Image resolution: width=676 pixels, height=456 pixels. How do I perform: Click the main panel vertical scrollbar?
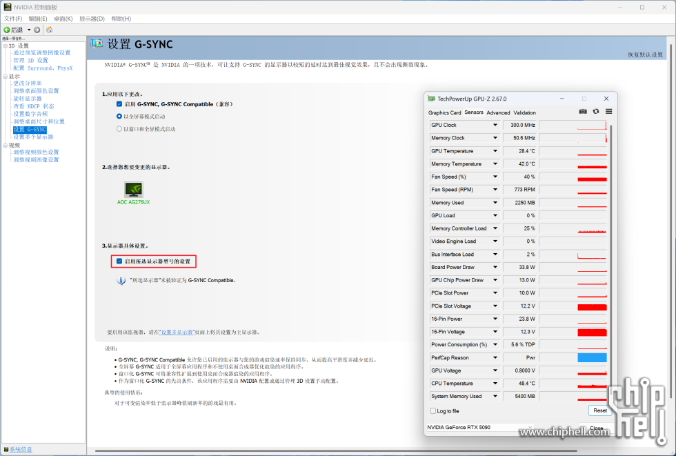pyautogui.click(x=670, y=220)
